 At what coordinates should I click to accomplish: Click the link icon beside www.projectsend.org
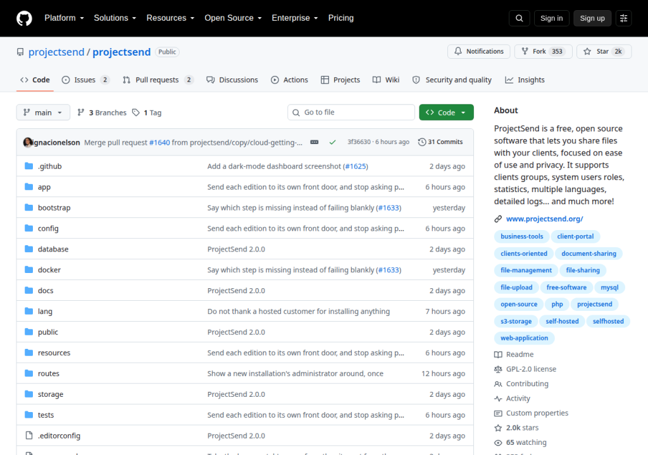(x=498, y=219)
